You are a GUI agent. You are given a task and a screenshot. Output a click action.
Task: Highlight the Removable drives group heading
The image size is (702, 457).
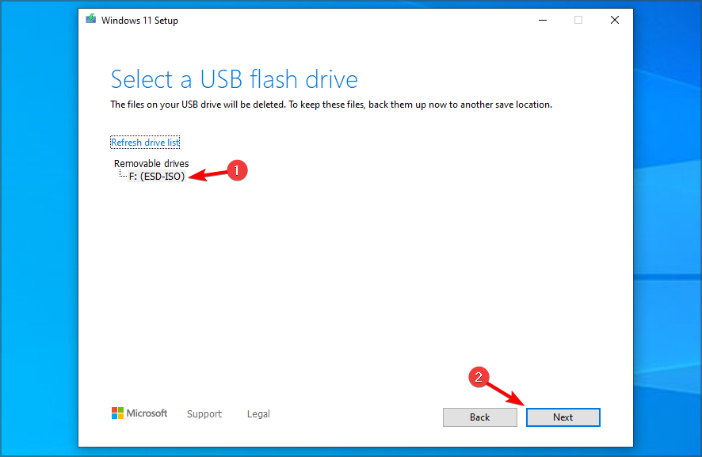pos(151,163)
